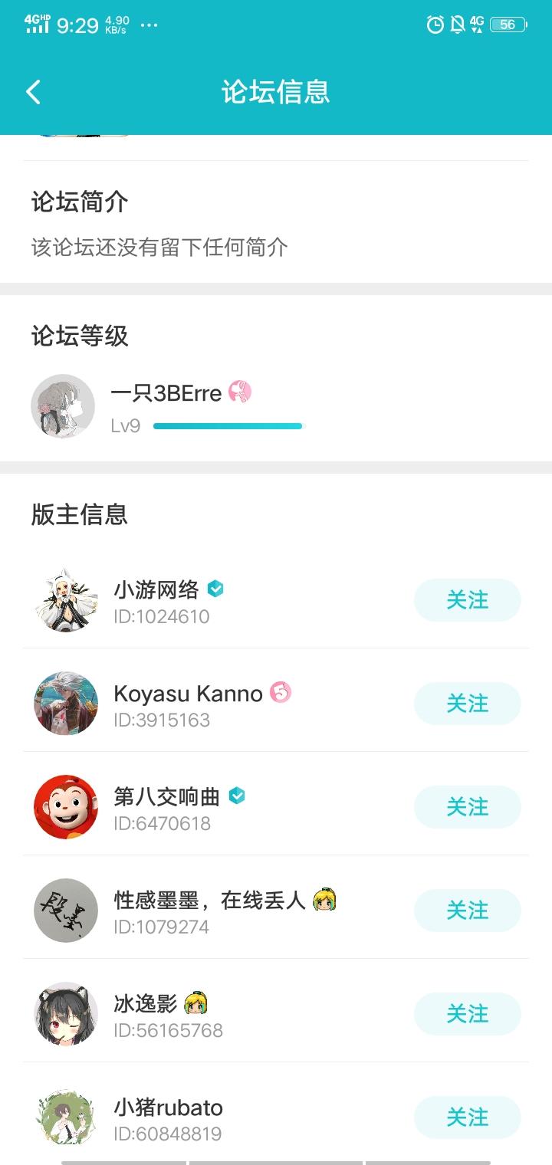Tap the verified badge next to 第八交响曲

pyautogui.click(x=238, y=796)
